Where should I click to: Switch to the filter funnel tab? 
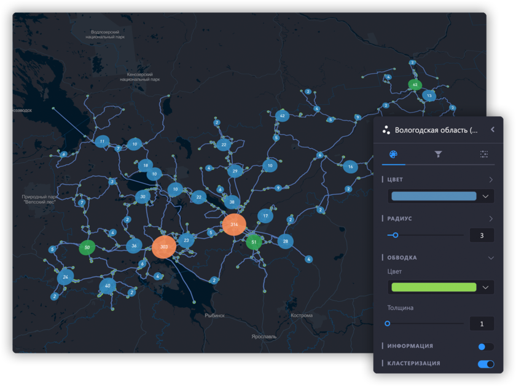point(438,154)
